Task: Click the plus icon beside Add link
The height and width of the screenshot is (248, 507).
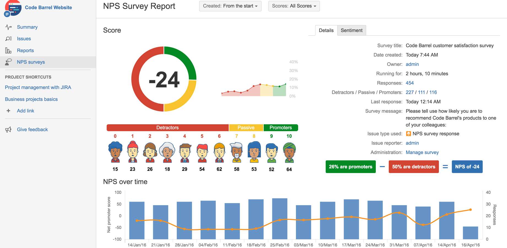Action: click(x=8, y=111)
